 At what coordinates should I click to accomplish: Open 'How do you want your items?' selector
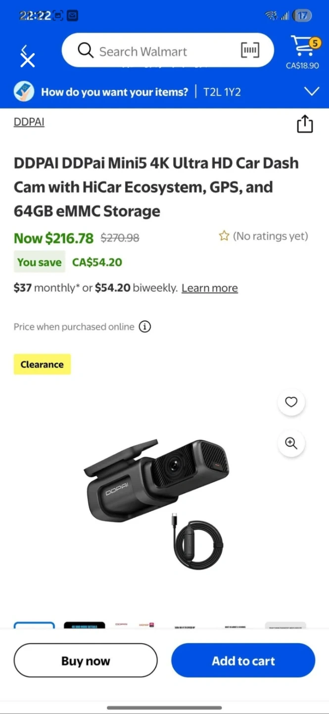[114, 92]
